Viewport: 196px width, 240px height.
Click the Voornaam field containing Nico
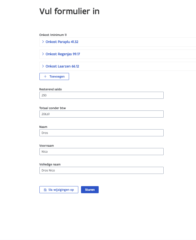[x=101, y=152]
